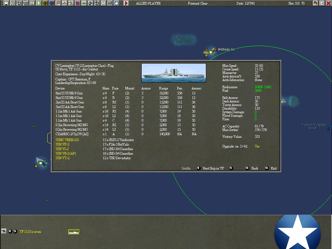
Task: Click the carrier ship icon in bottom panel
Action: click(74, 232)
